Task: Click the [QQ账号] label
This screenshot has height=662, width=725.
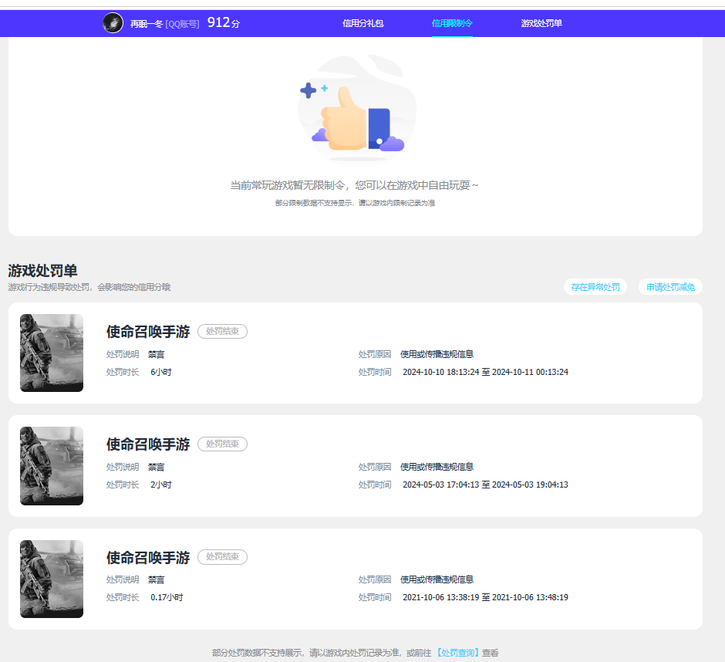Action: click(x=182, y=24)
